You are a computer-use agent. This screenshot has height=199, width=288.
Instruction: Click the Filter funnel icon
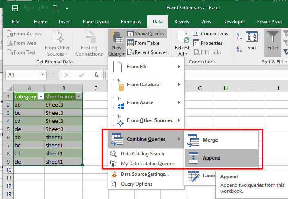click(x=273, y=37)
